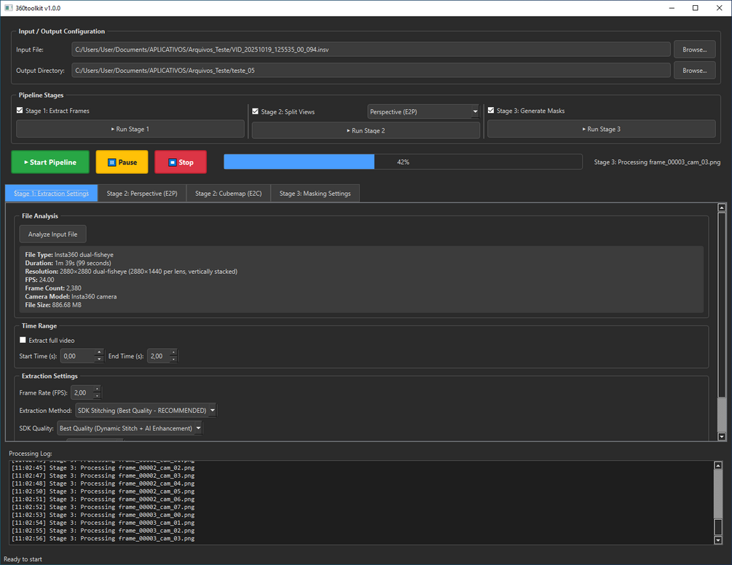Click the Start Pipeline button
The height and width of the screenshot is (565, 732).
(50, 162)
